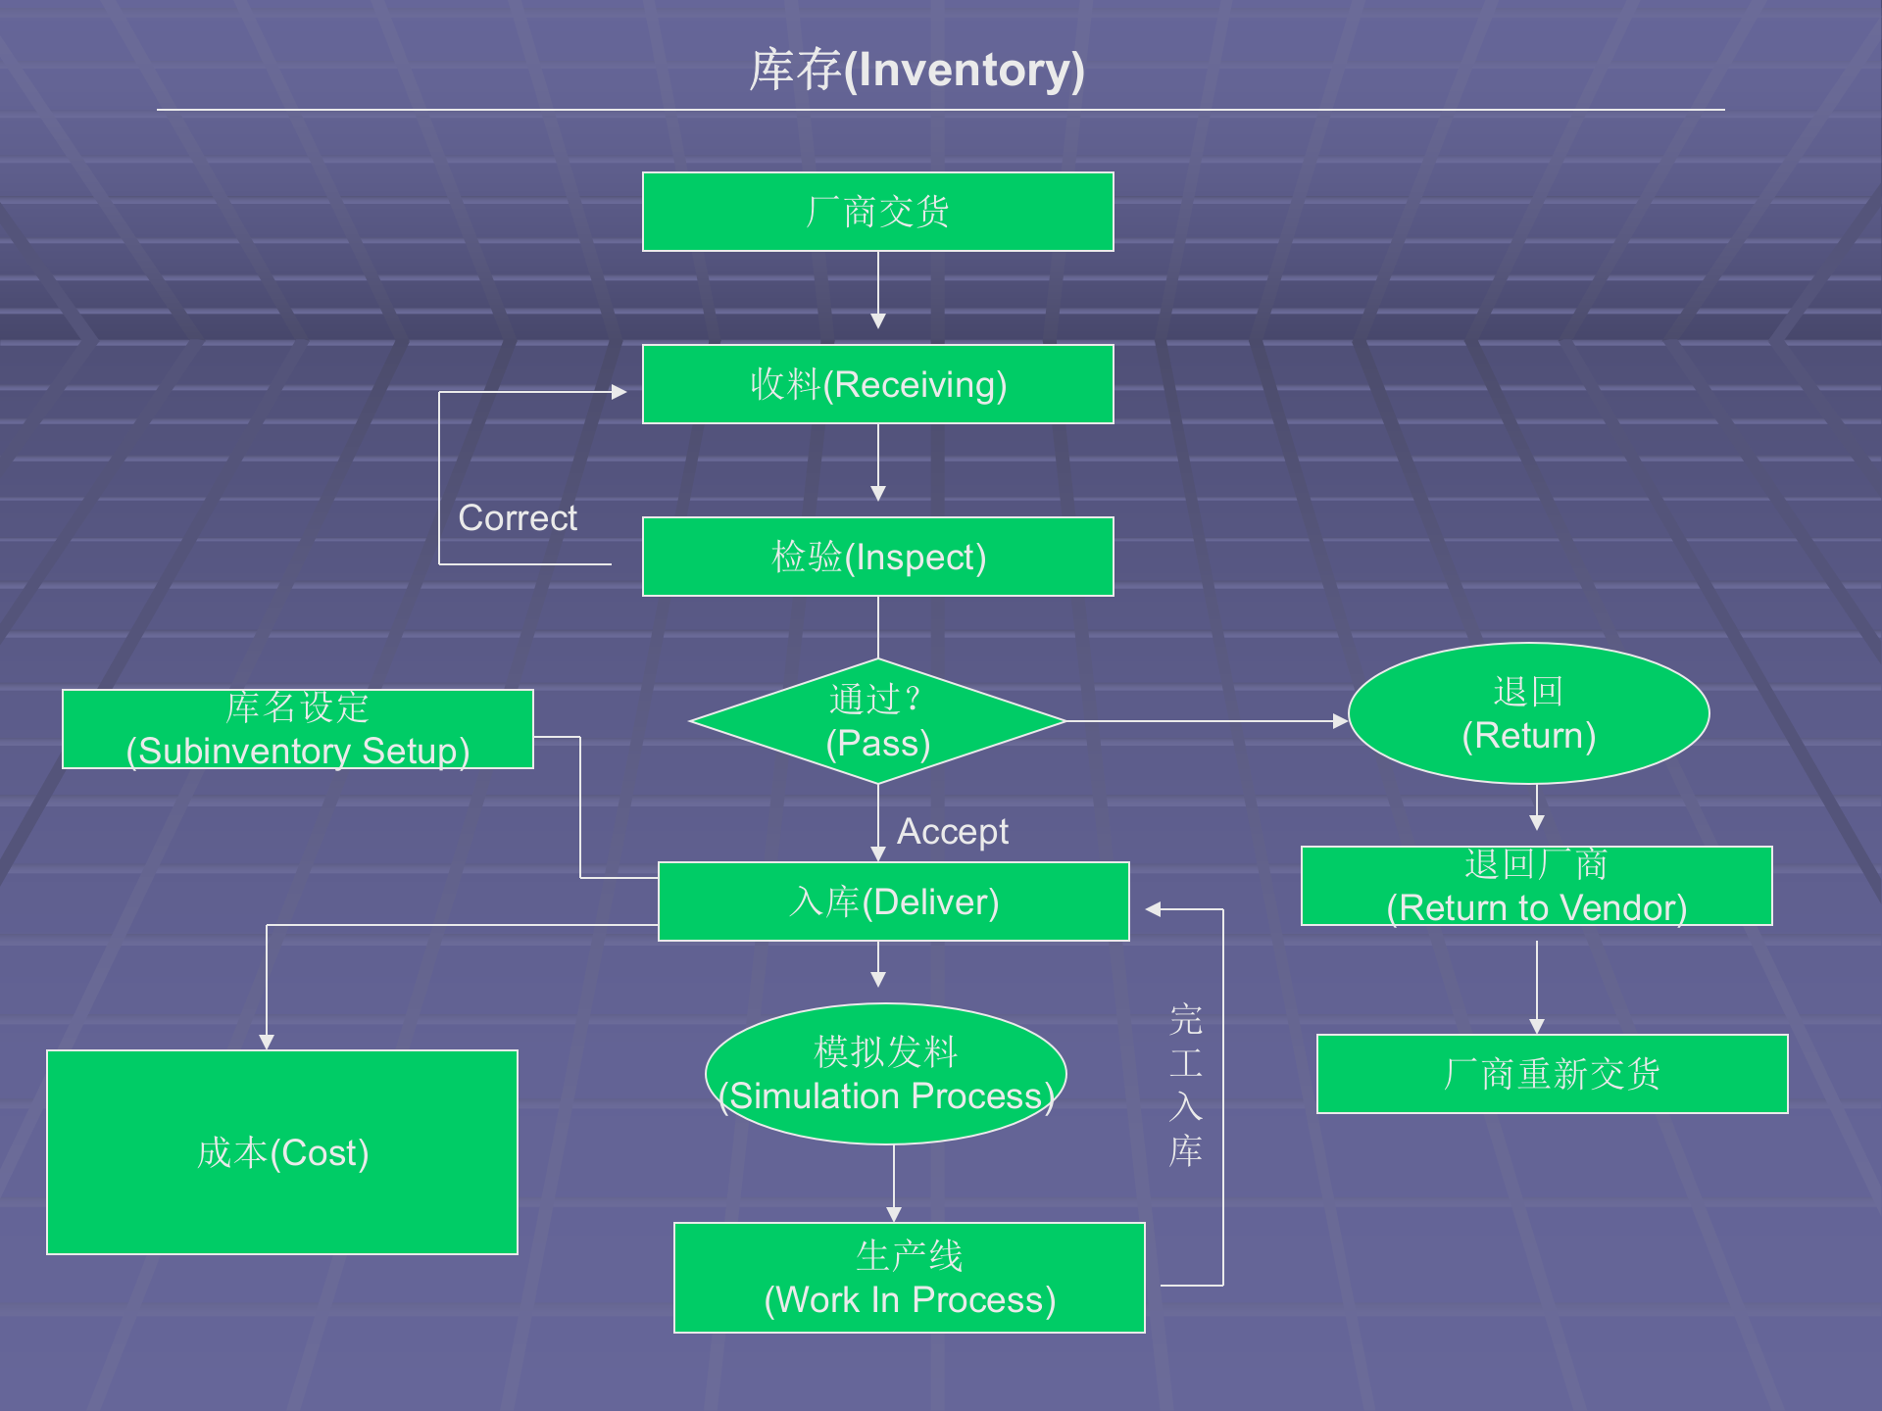Screen dimensions: 1882x1411
Task: Click the large 成本(Cost) box
Action: pos(282,1152)
